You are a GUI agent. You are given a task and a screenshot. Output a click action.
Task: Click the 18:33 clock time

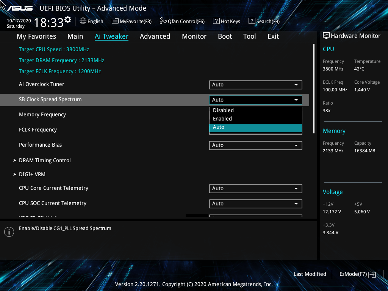pos(49,23)
